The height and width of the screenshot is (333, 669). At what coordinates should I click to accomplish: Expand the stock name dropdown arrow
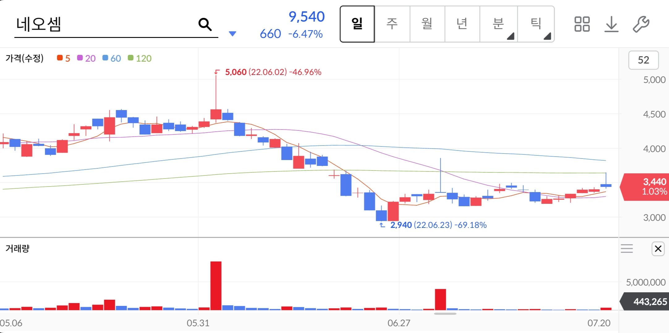232,34
